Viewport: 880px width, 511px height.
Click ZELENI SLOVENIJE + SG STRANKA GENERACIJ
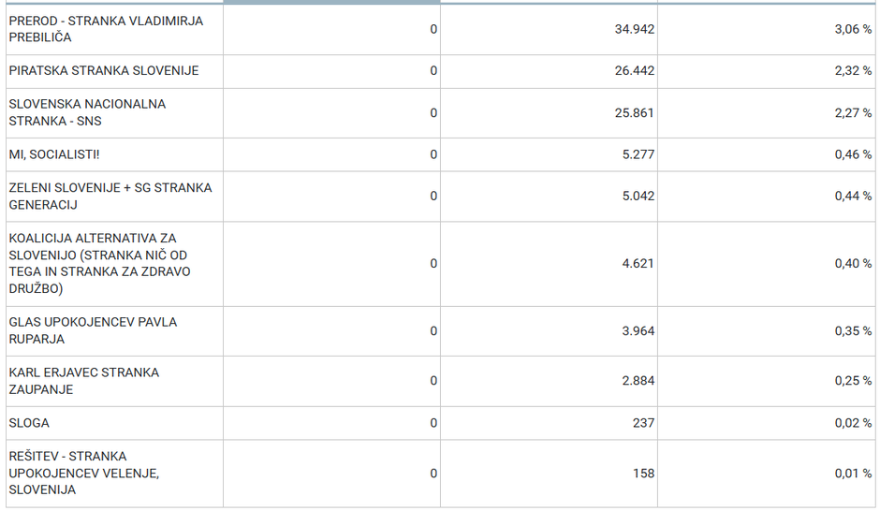coord(110,196)
